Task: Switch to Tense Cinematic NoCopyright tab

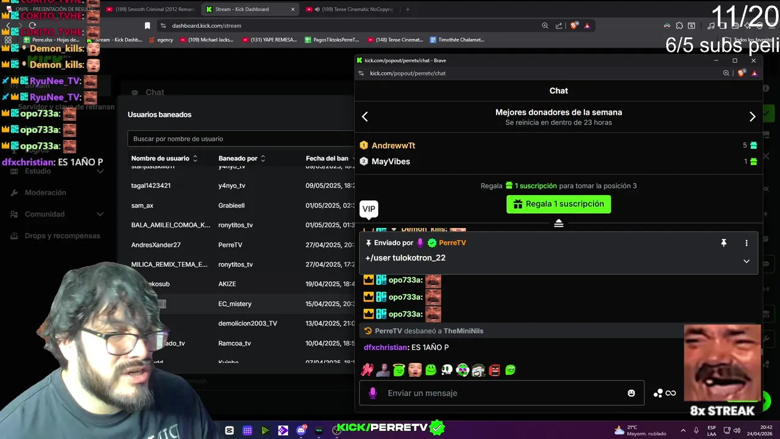Action: tap(350, 9)
